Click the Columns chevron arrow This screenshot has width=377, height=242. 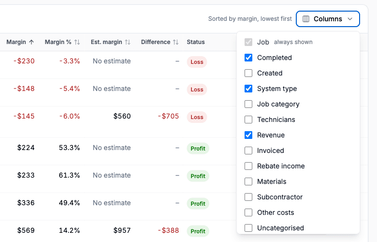[350, 19]
